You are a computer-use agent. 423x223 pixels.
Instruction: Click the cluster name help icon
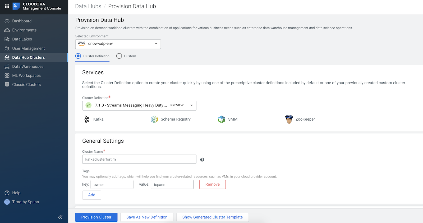click(x=202, y=160)
